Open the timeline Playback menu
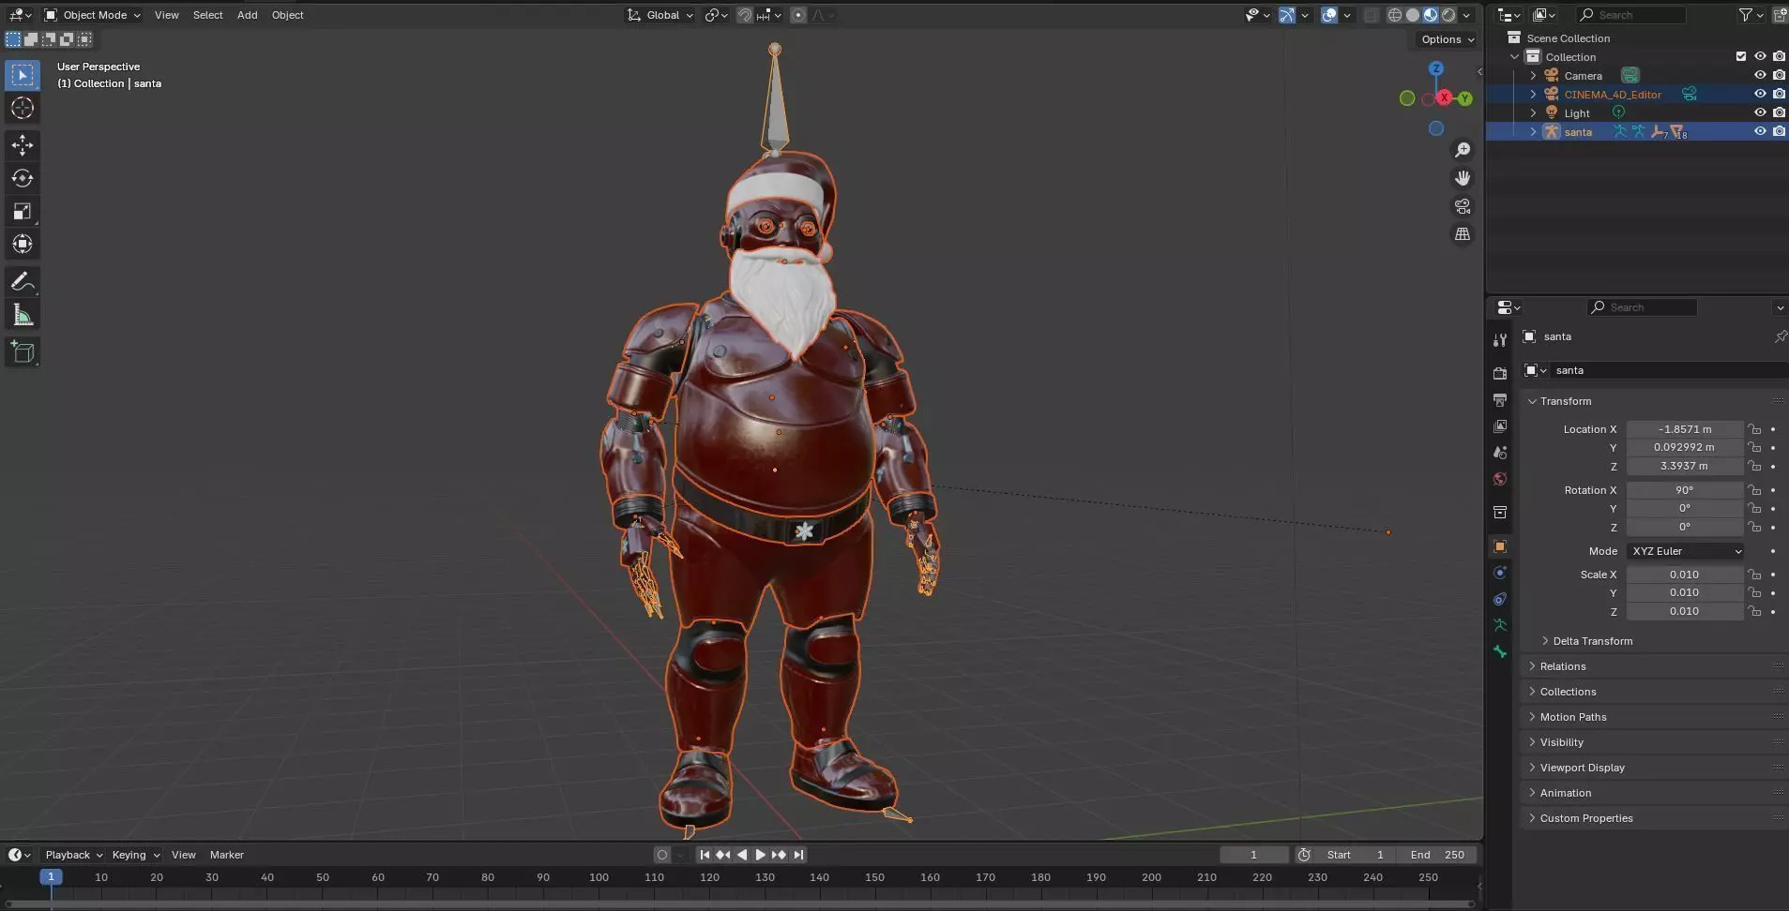Viewport: 1789px width, 911px height. (73, 855)
